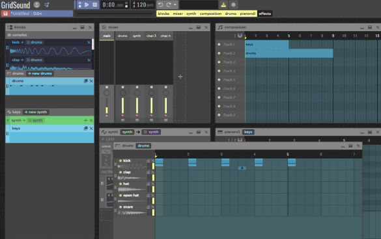Image resolution: width=381 pixels, height=239 pixels.
Task: Toggle the pianoroll window tab
Action: [x=247, y=14]
